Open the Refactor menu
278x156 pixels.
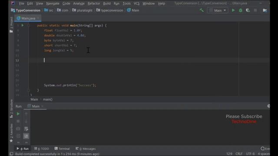[x=94, y=3]
